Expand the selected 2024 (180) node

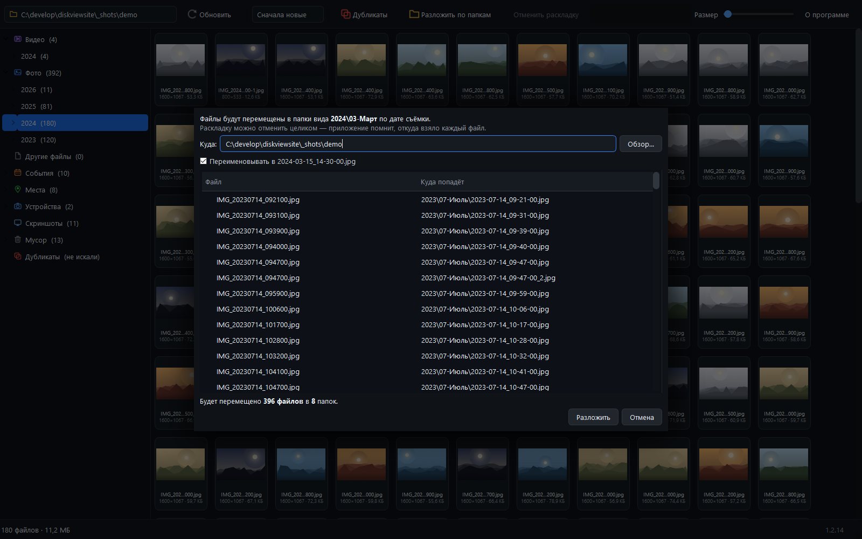(13, 123)
